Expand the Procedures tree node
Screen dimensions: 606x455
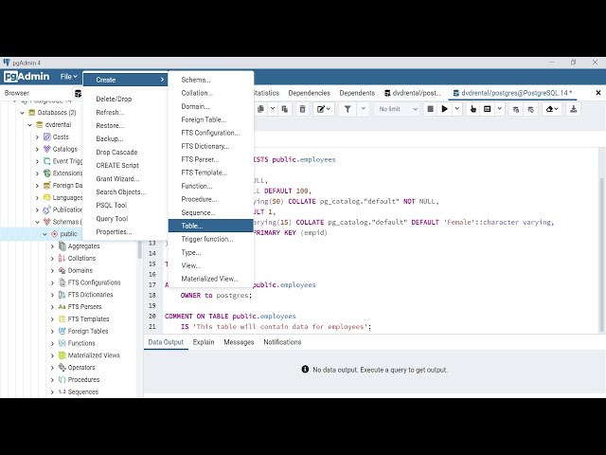(53, 380)
